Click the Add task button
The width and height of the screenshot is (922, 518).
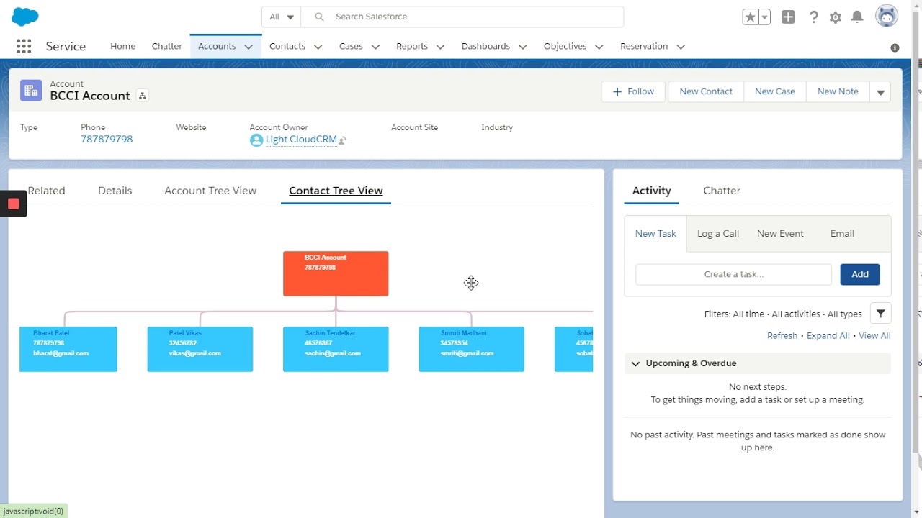860,274
